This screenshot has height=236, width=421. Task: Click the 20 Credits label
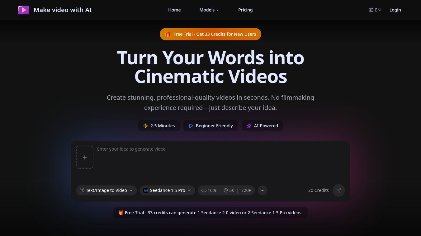click(x=319, y=190)
